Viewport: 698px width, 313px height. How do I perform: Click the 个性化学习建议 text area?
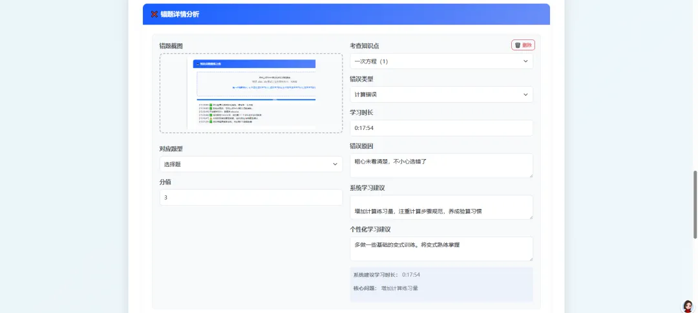click(441, 249)
